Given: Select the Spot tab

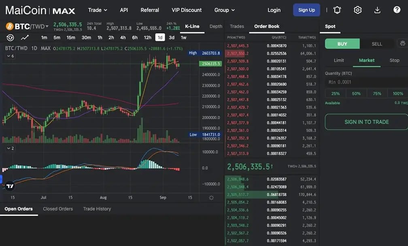Looking at the screenshot, I should (330, 26).
